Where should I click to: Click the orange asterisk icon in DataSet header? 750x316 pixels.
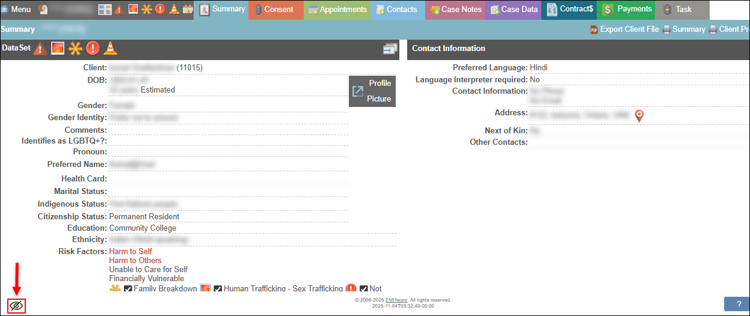click(x=75, y=49)
